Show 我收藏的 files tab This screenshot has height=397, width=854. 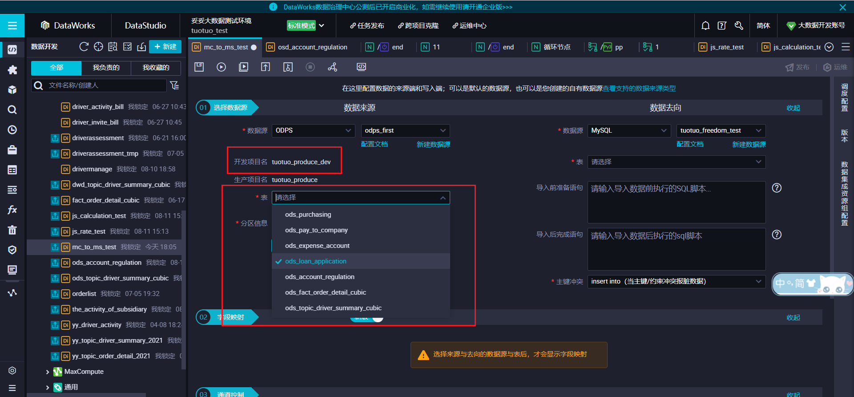click(x=156, y=68)
